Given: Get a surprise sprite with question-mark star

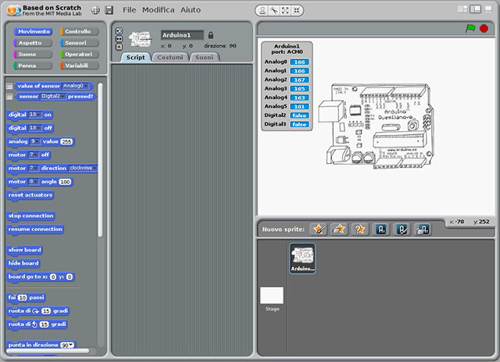Looking at the screenshot, I should coord(359,229).
